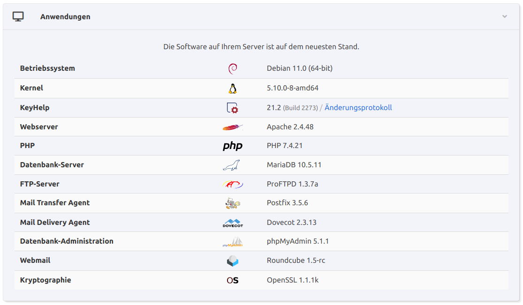Click the Apache feather icon

[x=233, y=127]
